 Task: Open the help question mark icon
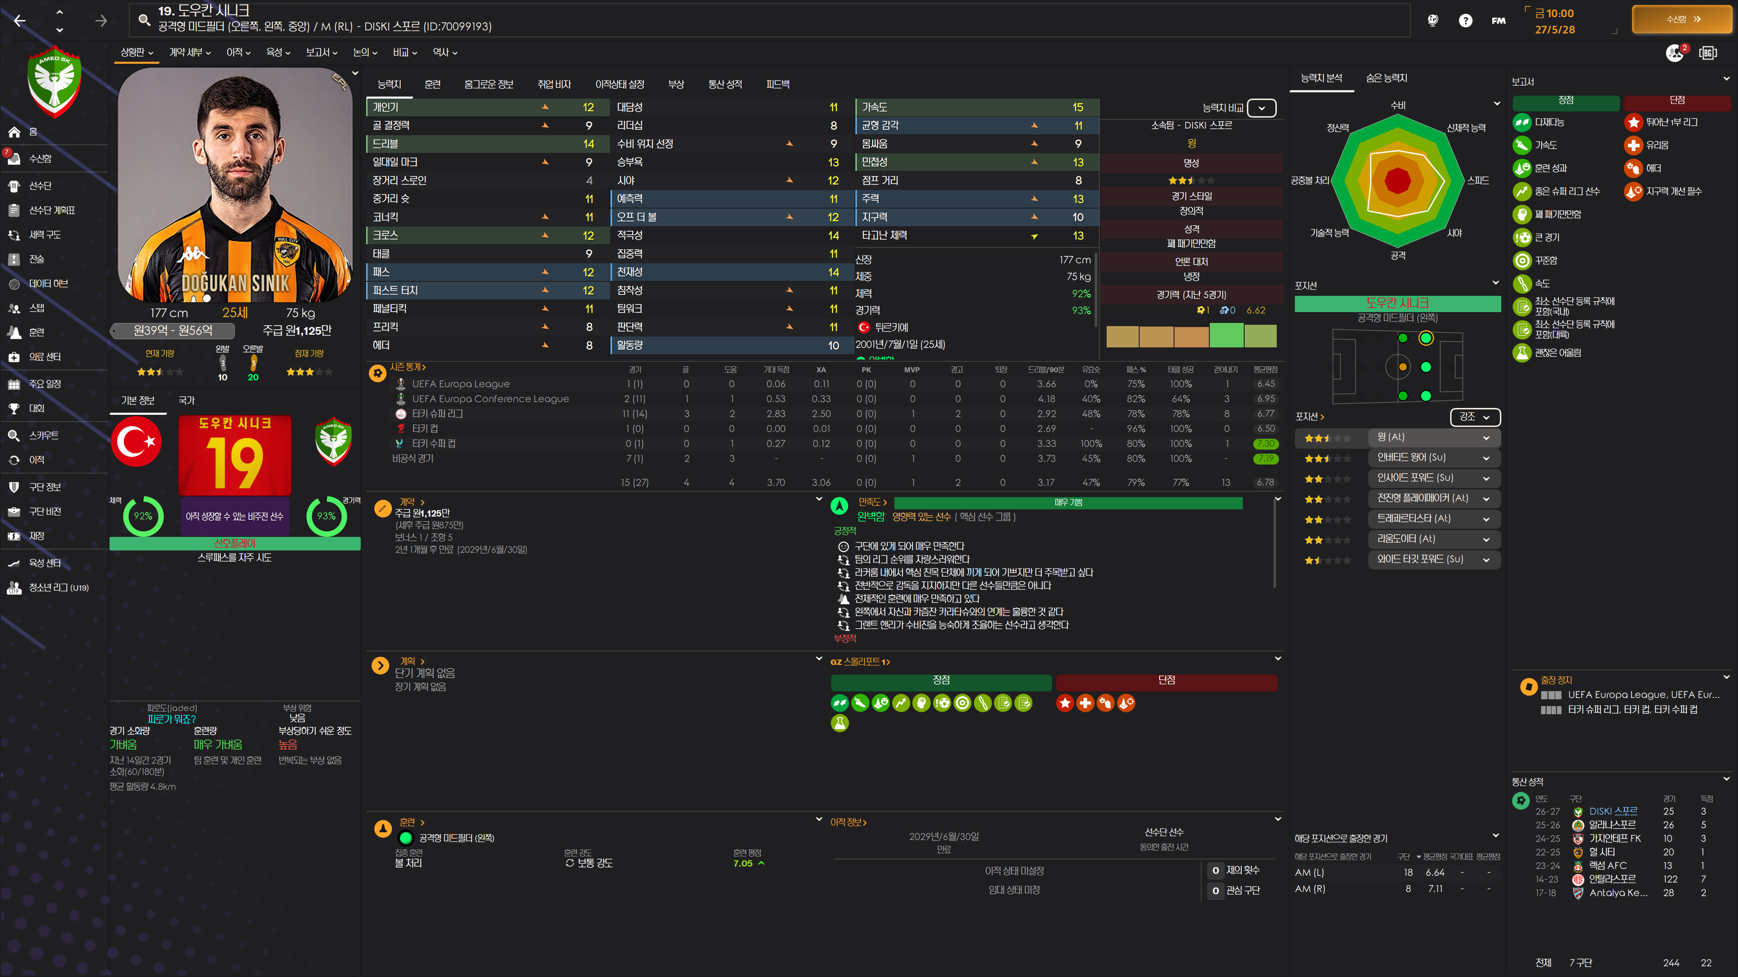coord(1465,21)
